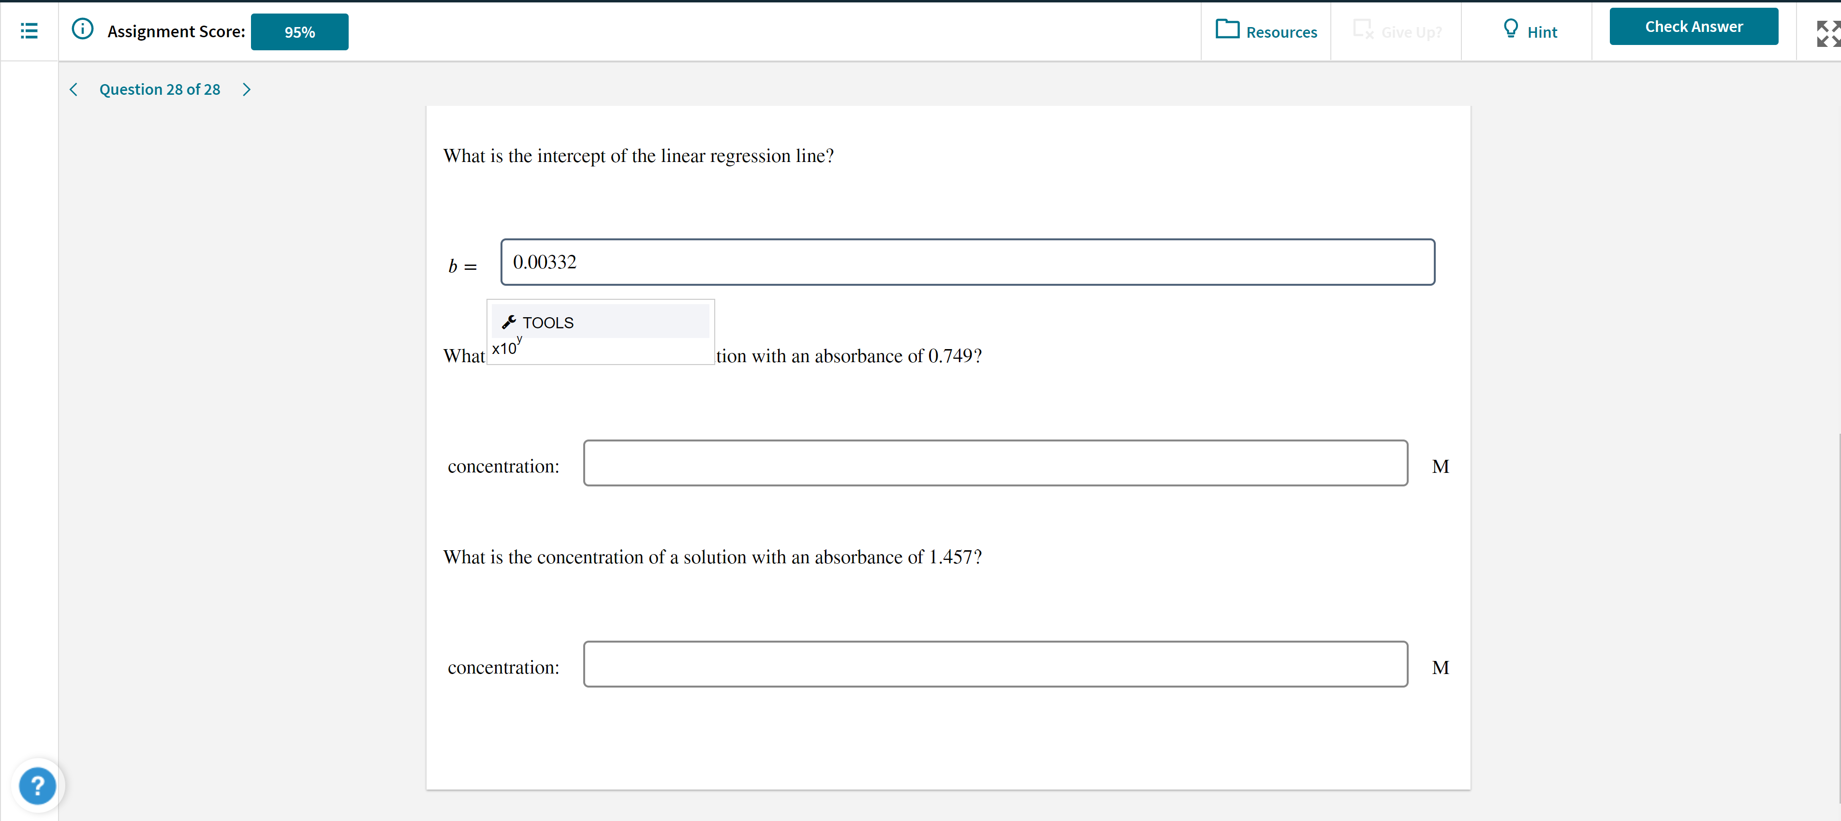Click the first concentration input box
Screen dimensions: 1841x821
click(x=995, y=463)
